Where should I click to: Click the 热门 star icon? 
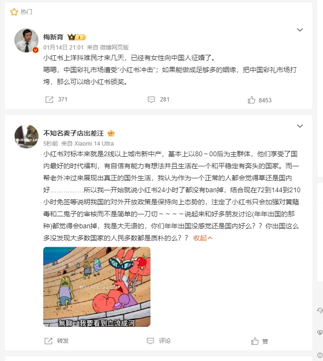[14, 12]
